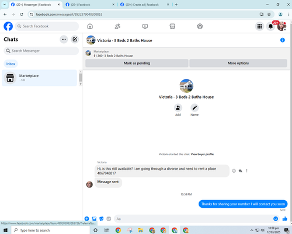Switch to the second Facebook browser tab
The height and width of the screenshot is (234, 292).
[90, 5]
